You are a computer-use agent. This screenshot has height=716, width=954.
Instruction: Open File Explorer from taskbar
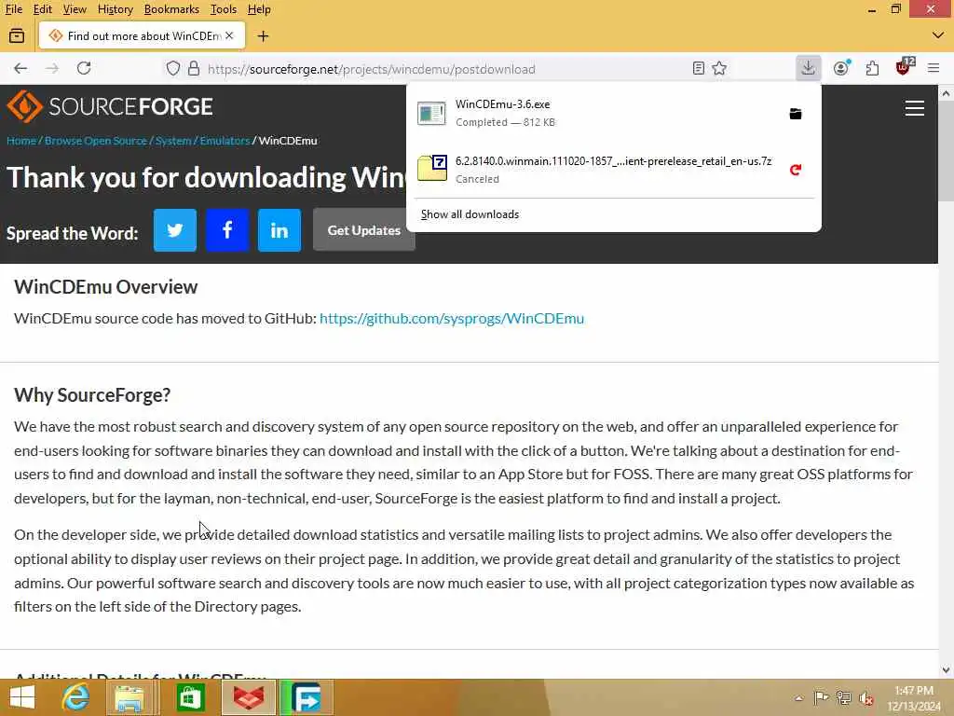coord(129,697)
